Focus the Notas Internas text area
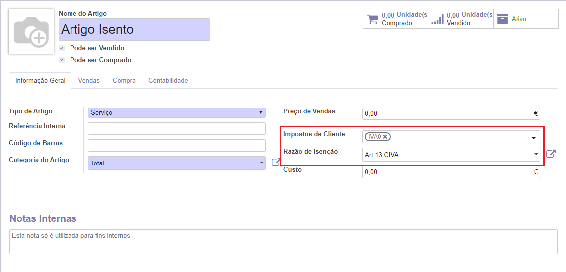This screenshot has height=272, width=566. tap(283, 242)
